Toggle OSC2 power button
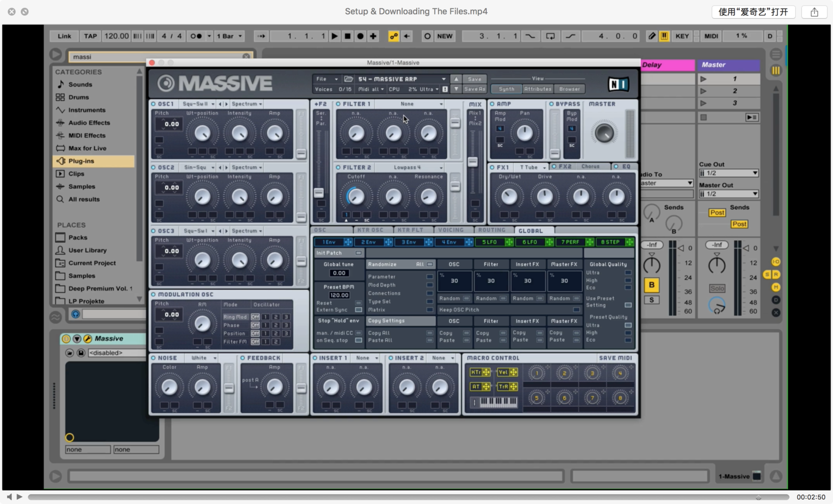Screen dimensions: 833x504 coord(154,167)
